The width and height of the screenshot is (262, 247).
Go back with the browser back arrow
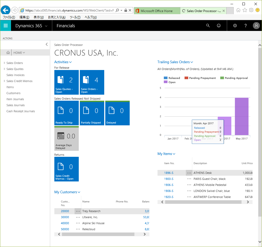click(x=6, y=10)
